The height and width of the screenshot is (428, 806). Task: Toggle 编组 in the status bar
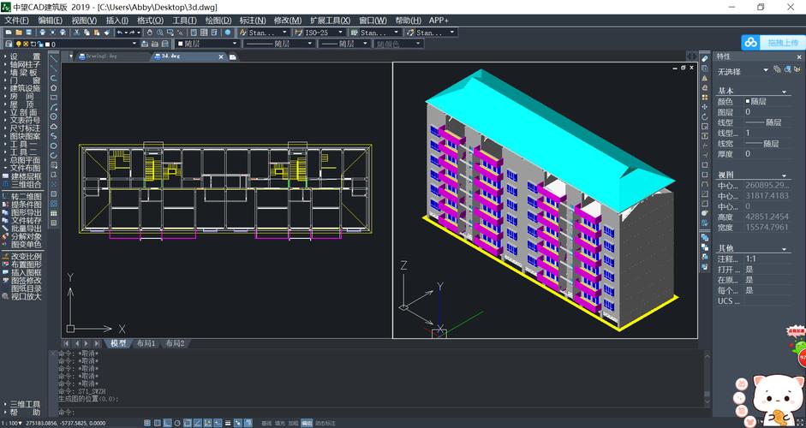307,424
